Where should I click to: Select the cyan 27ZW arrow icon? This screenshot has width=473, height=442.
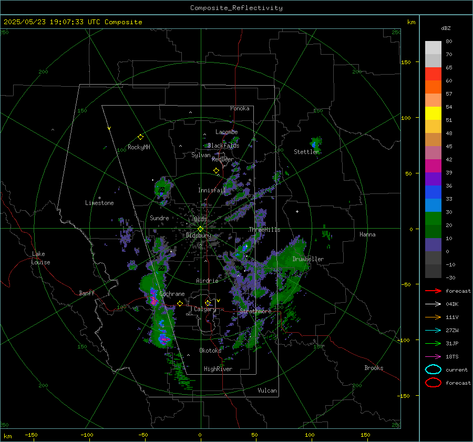tap(433, 331)
